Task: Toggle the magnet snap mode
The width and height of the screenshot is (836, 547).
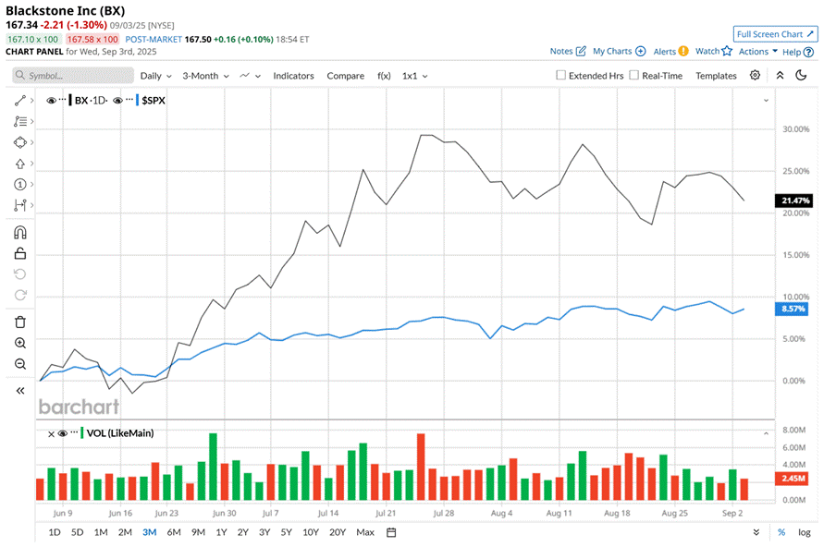Action: pos(19,233)
